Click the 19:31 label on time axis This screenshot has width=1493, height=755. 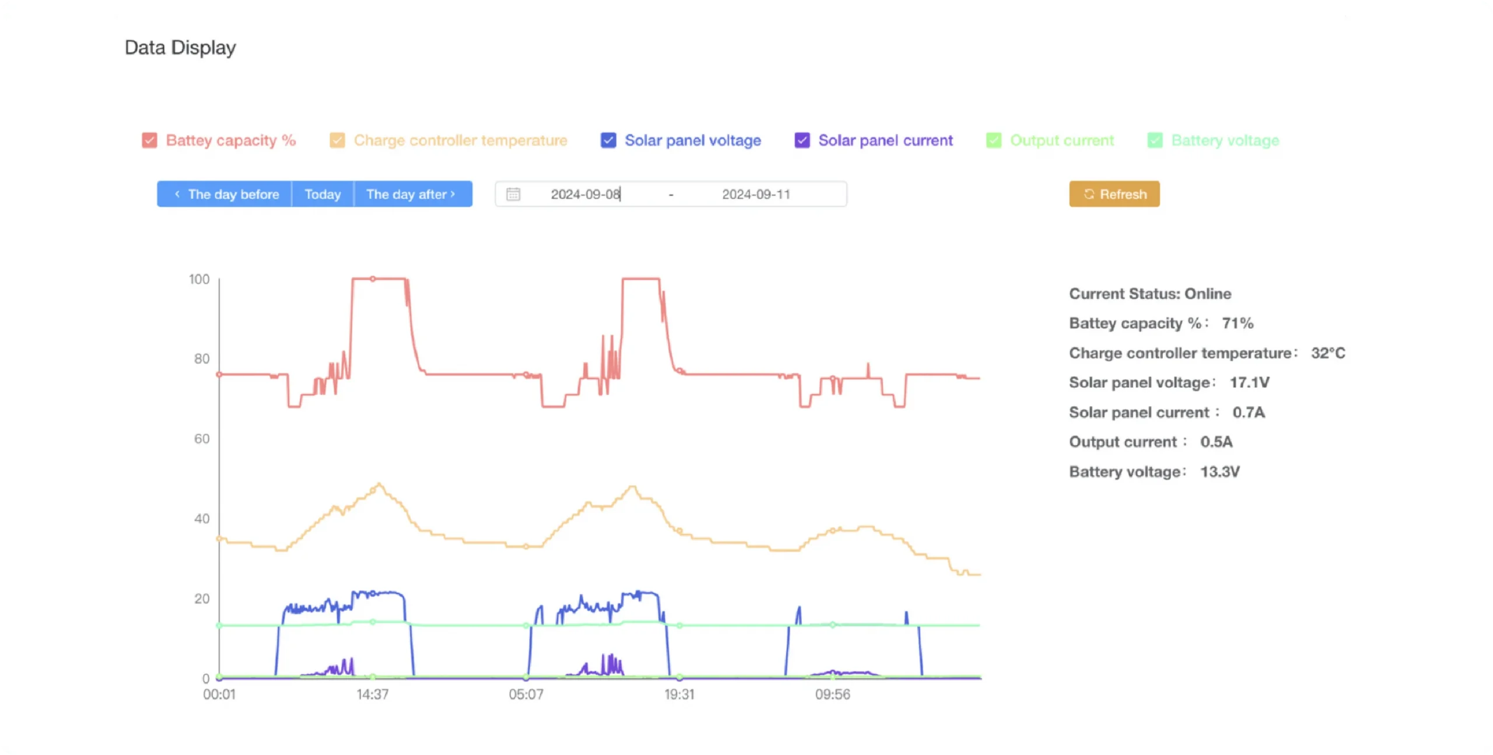coord(679,694)
